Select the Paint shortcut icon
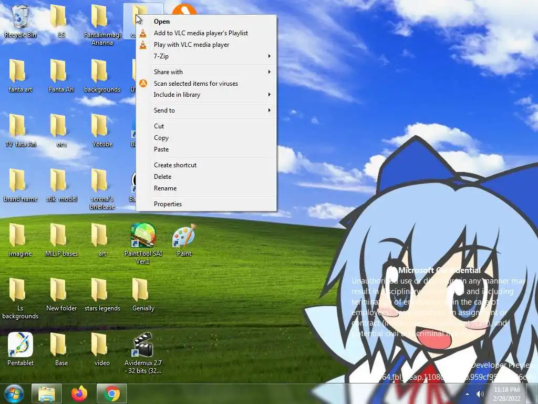 (x=184, y=240)
